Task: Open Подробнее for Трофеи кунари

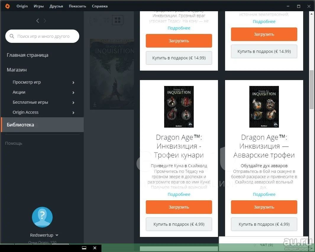Action: [x=179, y=194]
